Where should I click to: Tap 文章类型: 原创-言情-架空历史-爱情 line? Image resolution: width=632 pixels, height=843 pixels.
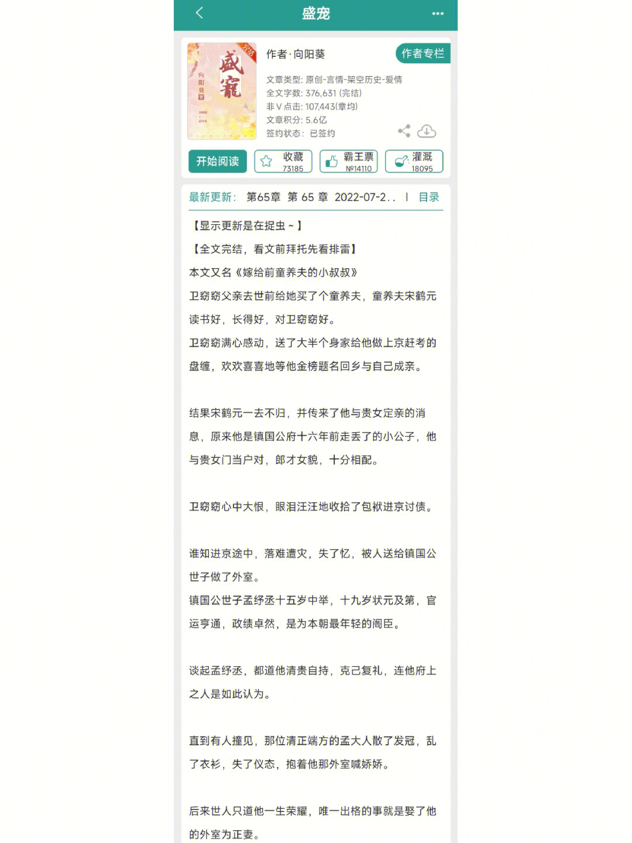tap(334, 80)
